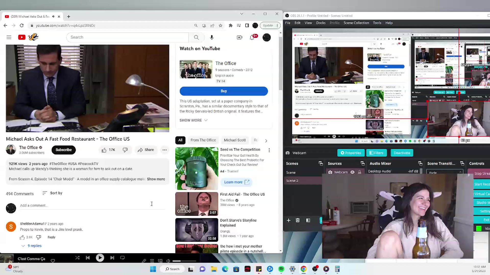Add a new scene in OBS
The height and width of the screenshot is (275, 490).
(x=289, y=220)
